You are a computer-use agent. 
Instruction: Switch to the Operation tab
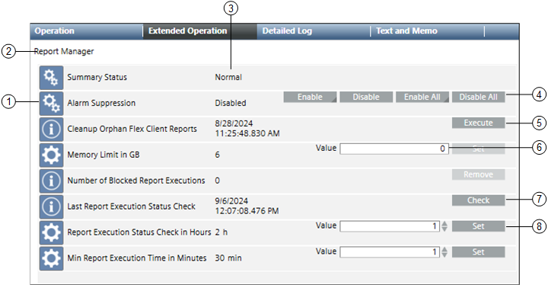(x=86, y=31)
